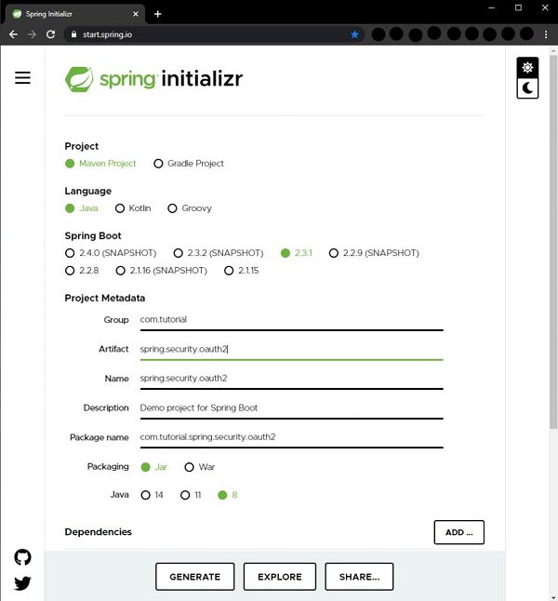Reload the page in browser
Viewport: 558px width, 601px height.
pyautogui.click(x=50, y=34)
